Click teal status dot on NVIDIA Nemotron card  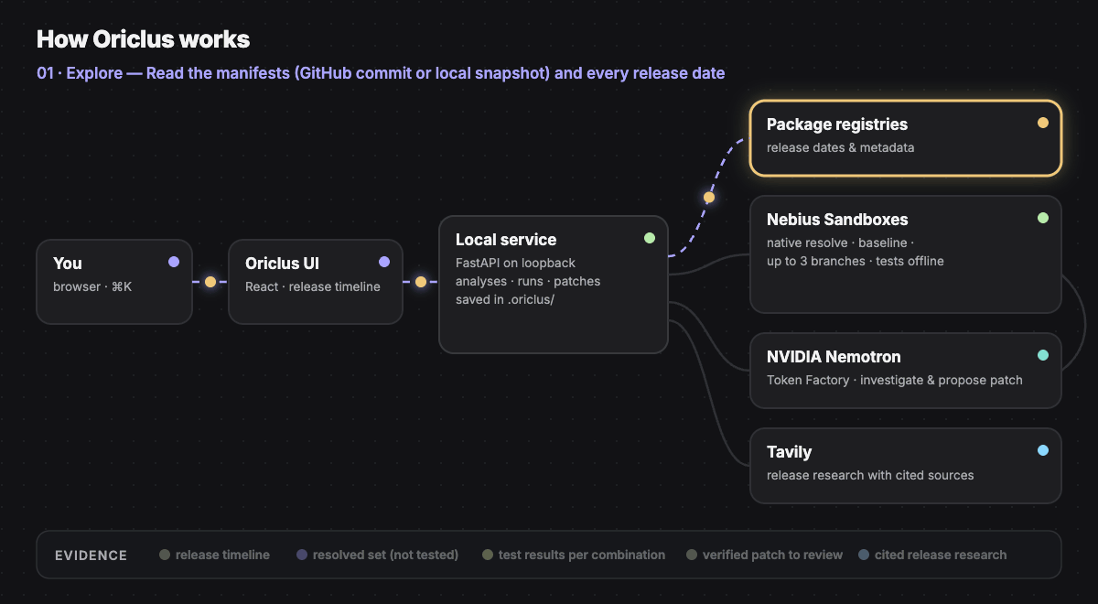pos(1043,355)
